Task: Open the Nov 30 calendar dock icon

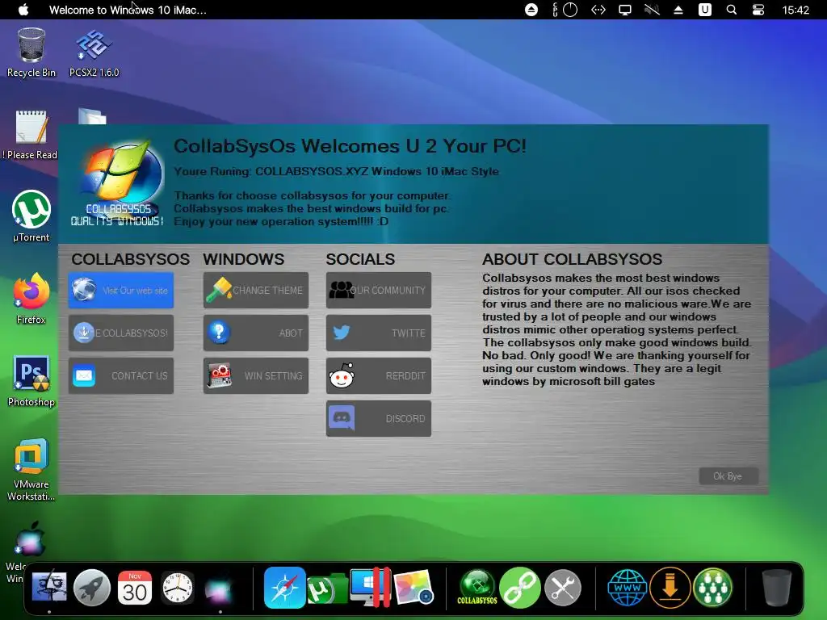Action: (135, 587)
